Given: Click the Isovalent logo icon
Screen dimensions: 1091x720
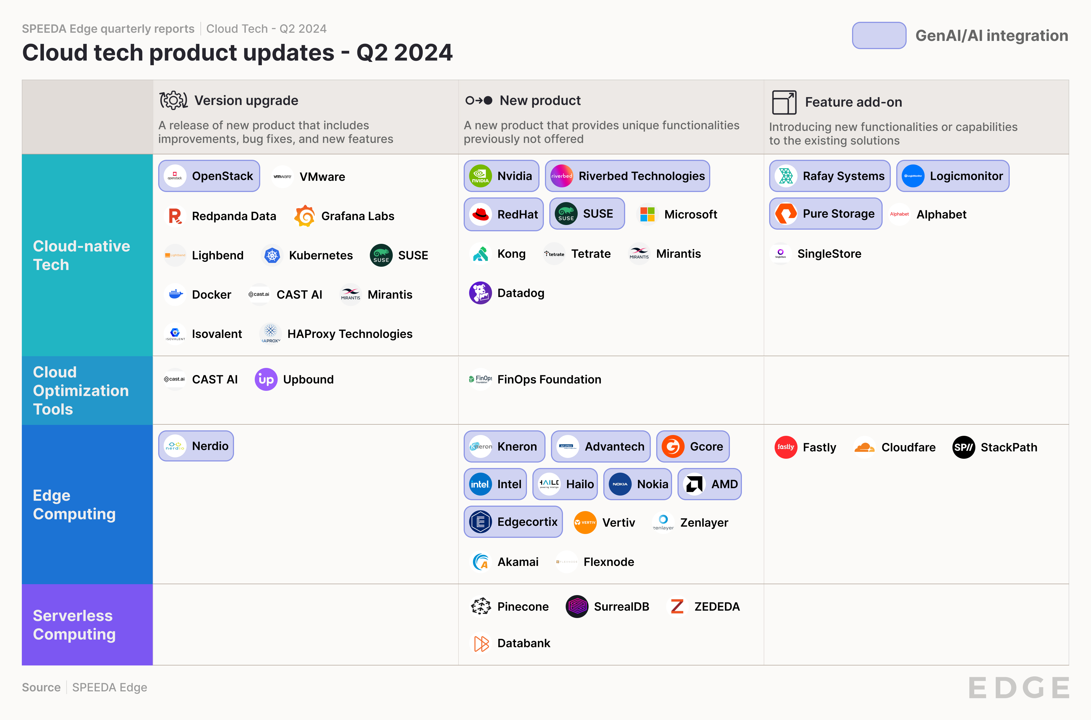Looking at the screenshot, I should [175, 334].
